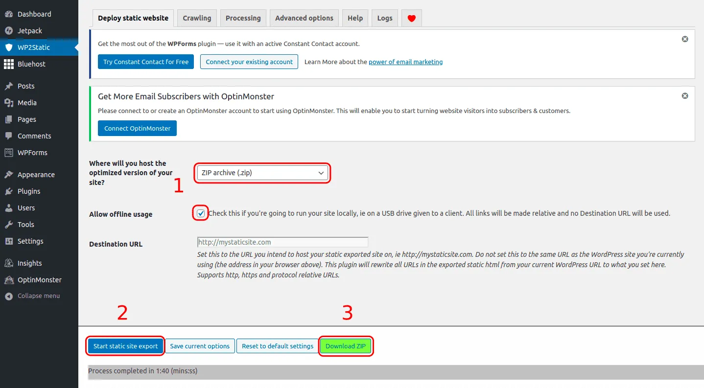
Task: Click the green Download ZIP button
Action: 346,346
